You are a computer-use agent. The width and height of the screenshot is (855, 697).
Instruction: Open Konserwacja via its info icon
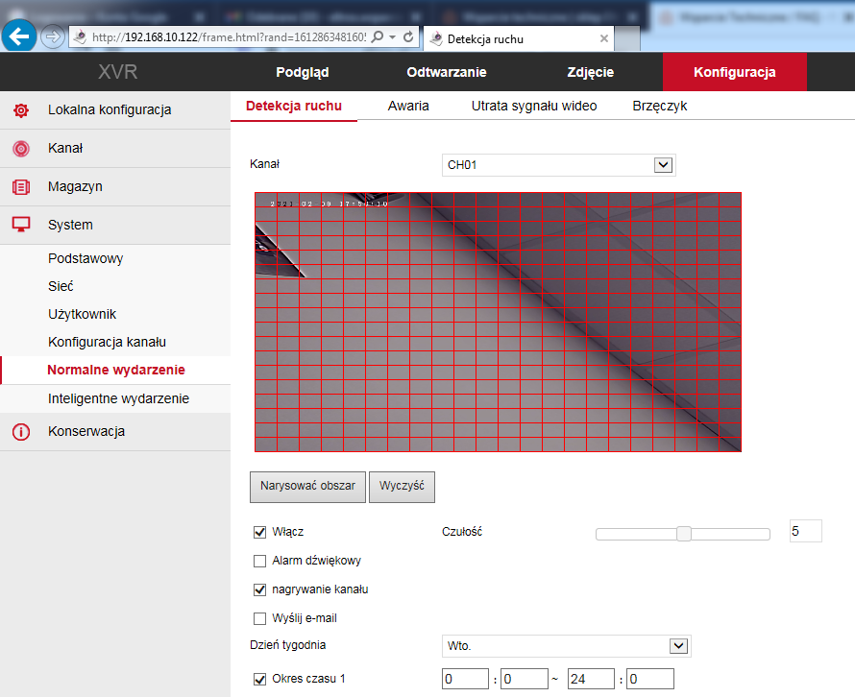20,430
